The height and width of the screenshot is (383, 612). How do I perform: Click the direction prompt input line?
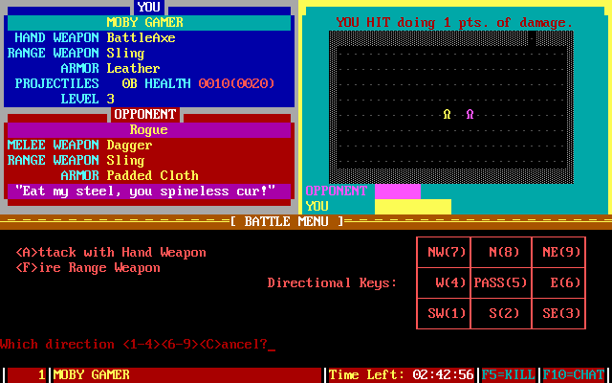click(x=136, y=344)
